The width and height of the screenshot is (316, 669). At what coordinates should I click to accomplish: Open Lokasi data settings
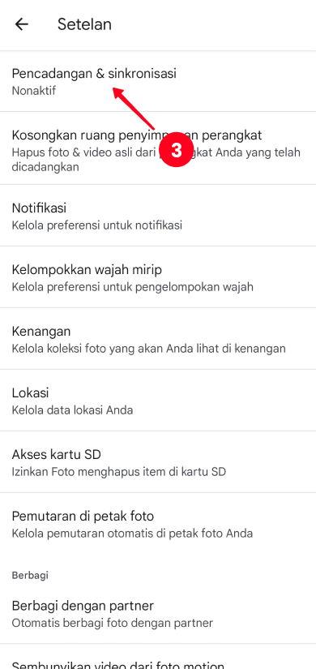(x=158, y=401)
